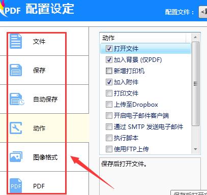The width and height of the screenshot is (207, 195).
Task: Select the 加入背景 (仅PDF) row text
Action: 138,60
